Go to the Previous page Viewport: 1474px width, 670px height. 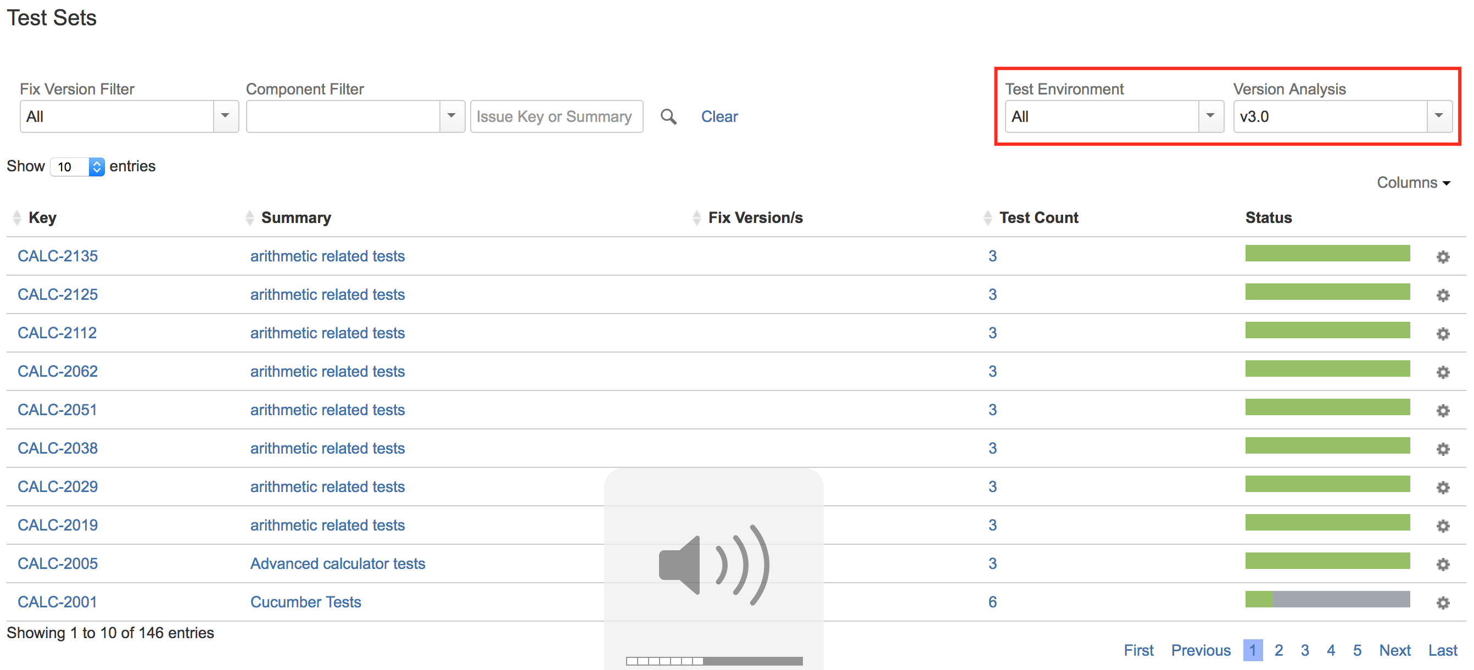pyautogui.click(x=1201, y=651)
